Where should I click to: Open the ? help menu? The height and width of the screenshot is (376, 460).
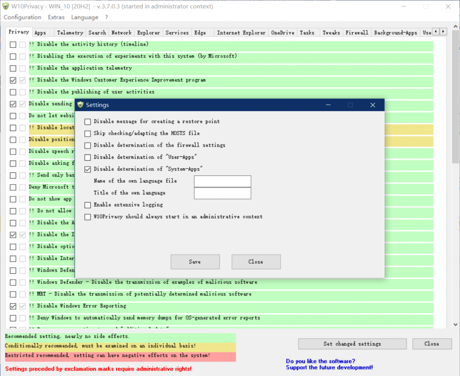click(106, 17)
